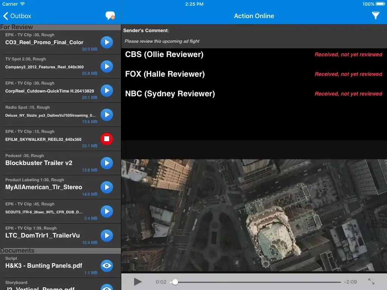Click the 'Radio Spot :15, Rough' label

pos(27,108)
